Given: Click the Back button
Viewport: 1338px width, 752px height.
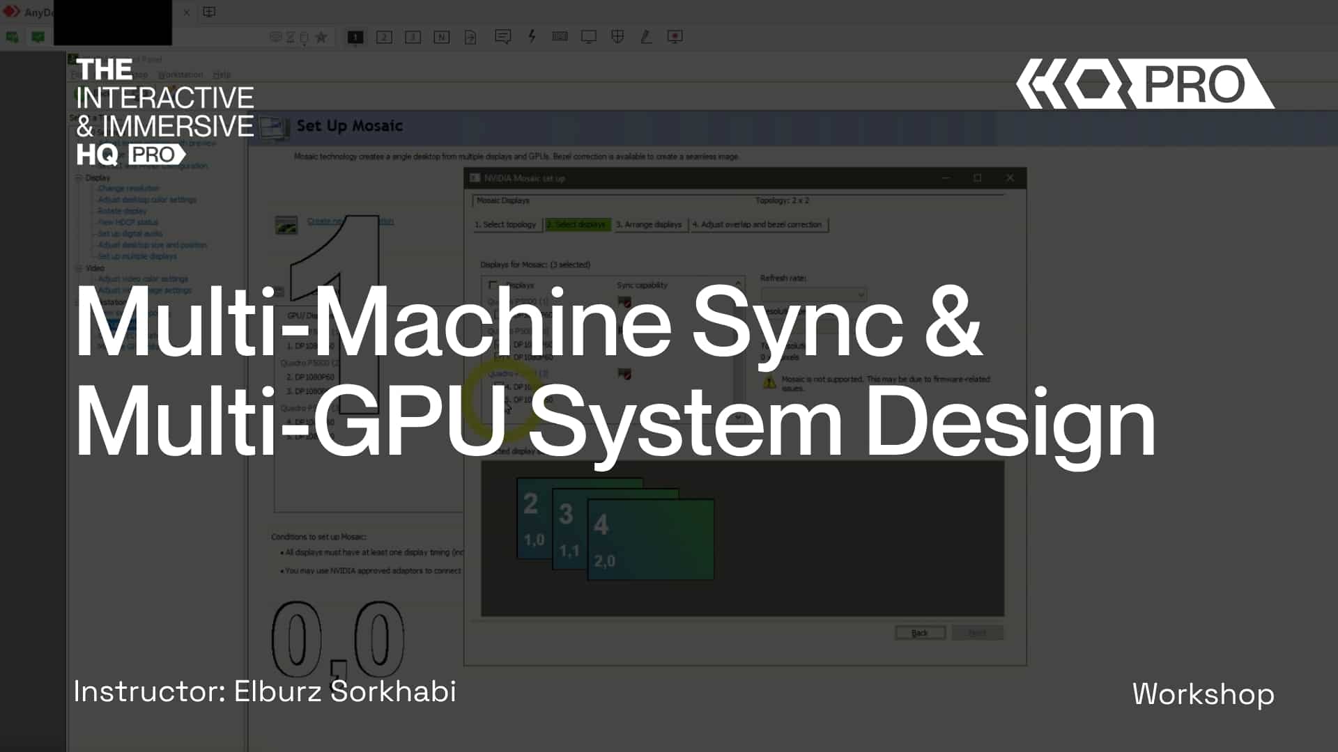Looking at the screenshot, I should tap(919, 633).
